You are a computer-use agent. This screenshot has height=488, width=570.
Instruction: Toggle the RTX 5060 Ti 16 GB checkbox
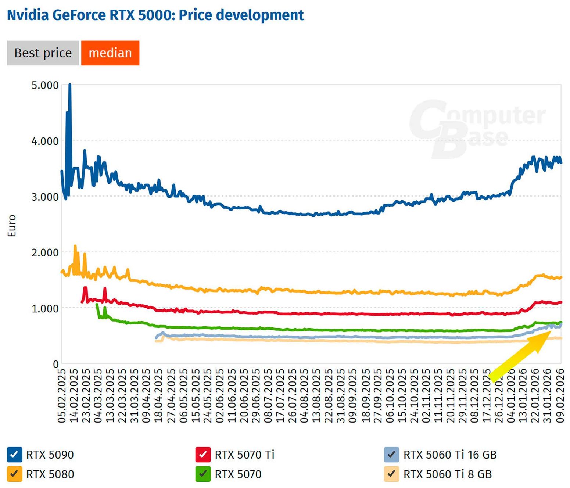click(x=391, y=455)
